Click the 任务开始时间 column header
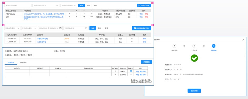The image size is (248, 99). click(x=12, y=35)
